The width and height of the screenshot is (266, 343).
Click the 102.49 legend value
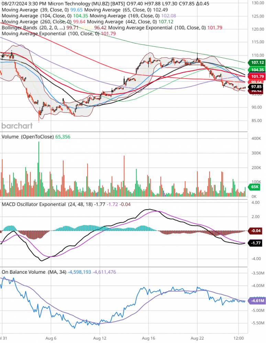click(x=160, y=10)
